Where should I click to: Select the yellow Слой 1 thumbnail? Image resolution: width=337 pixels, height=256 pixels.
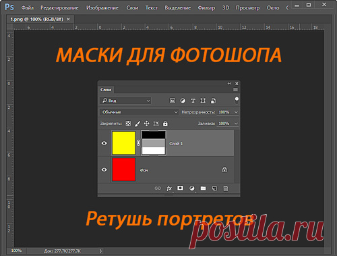click(123, 143)
